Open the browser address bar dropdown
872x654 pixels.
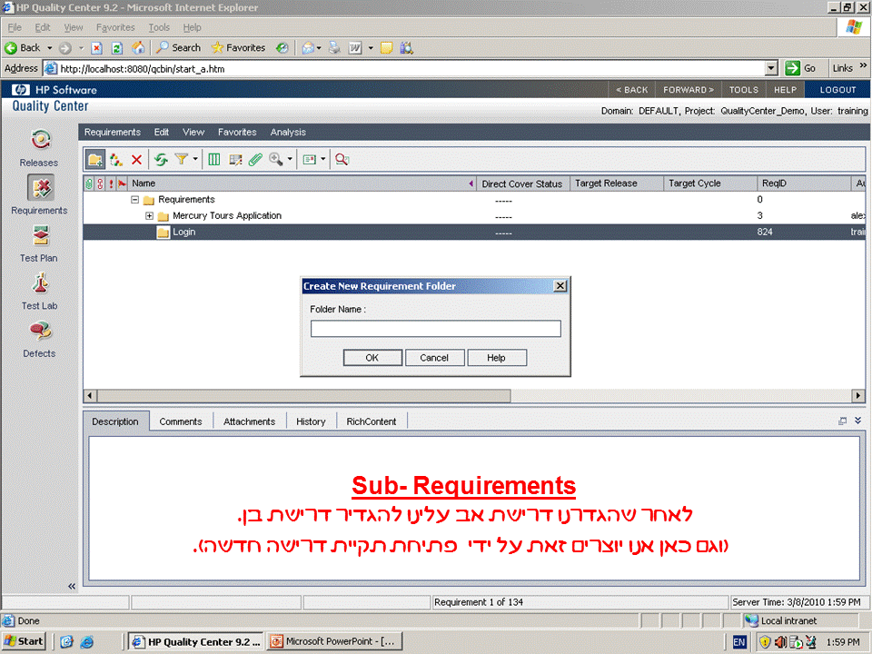(771, 68)
